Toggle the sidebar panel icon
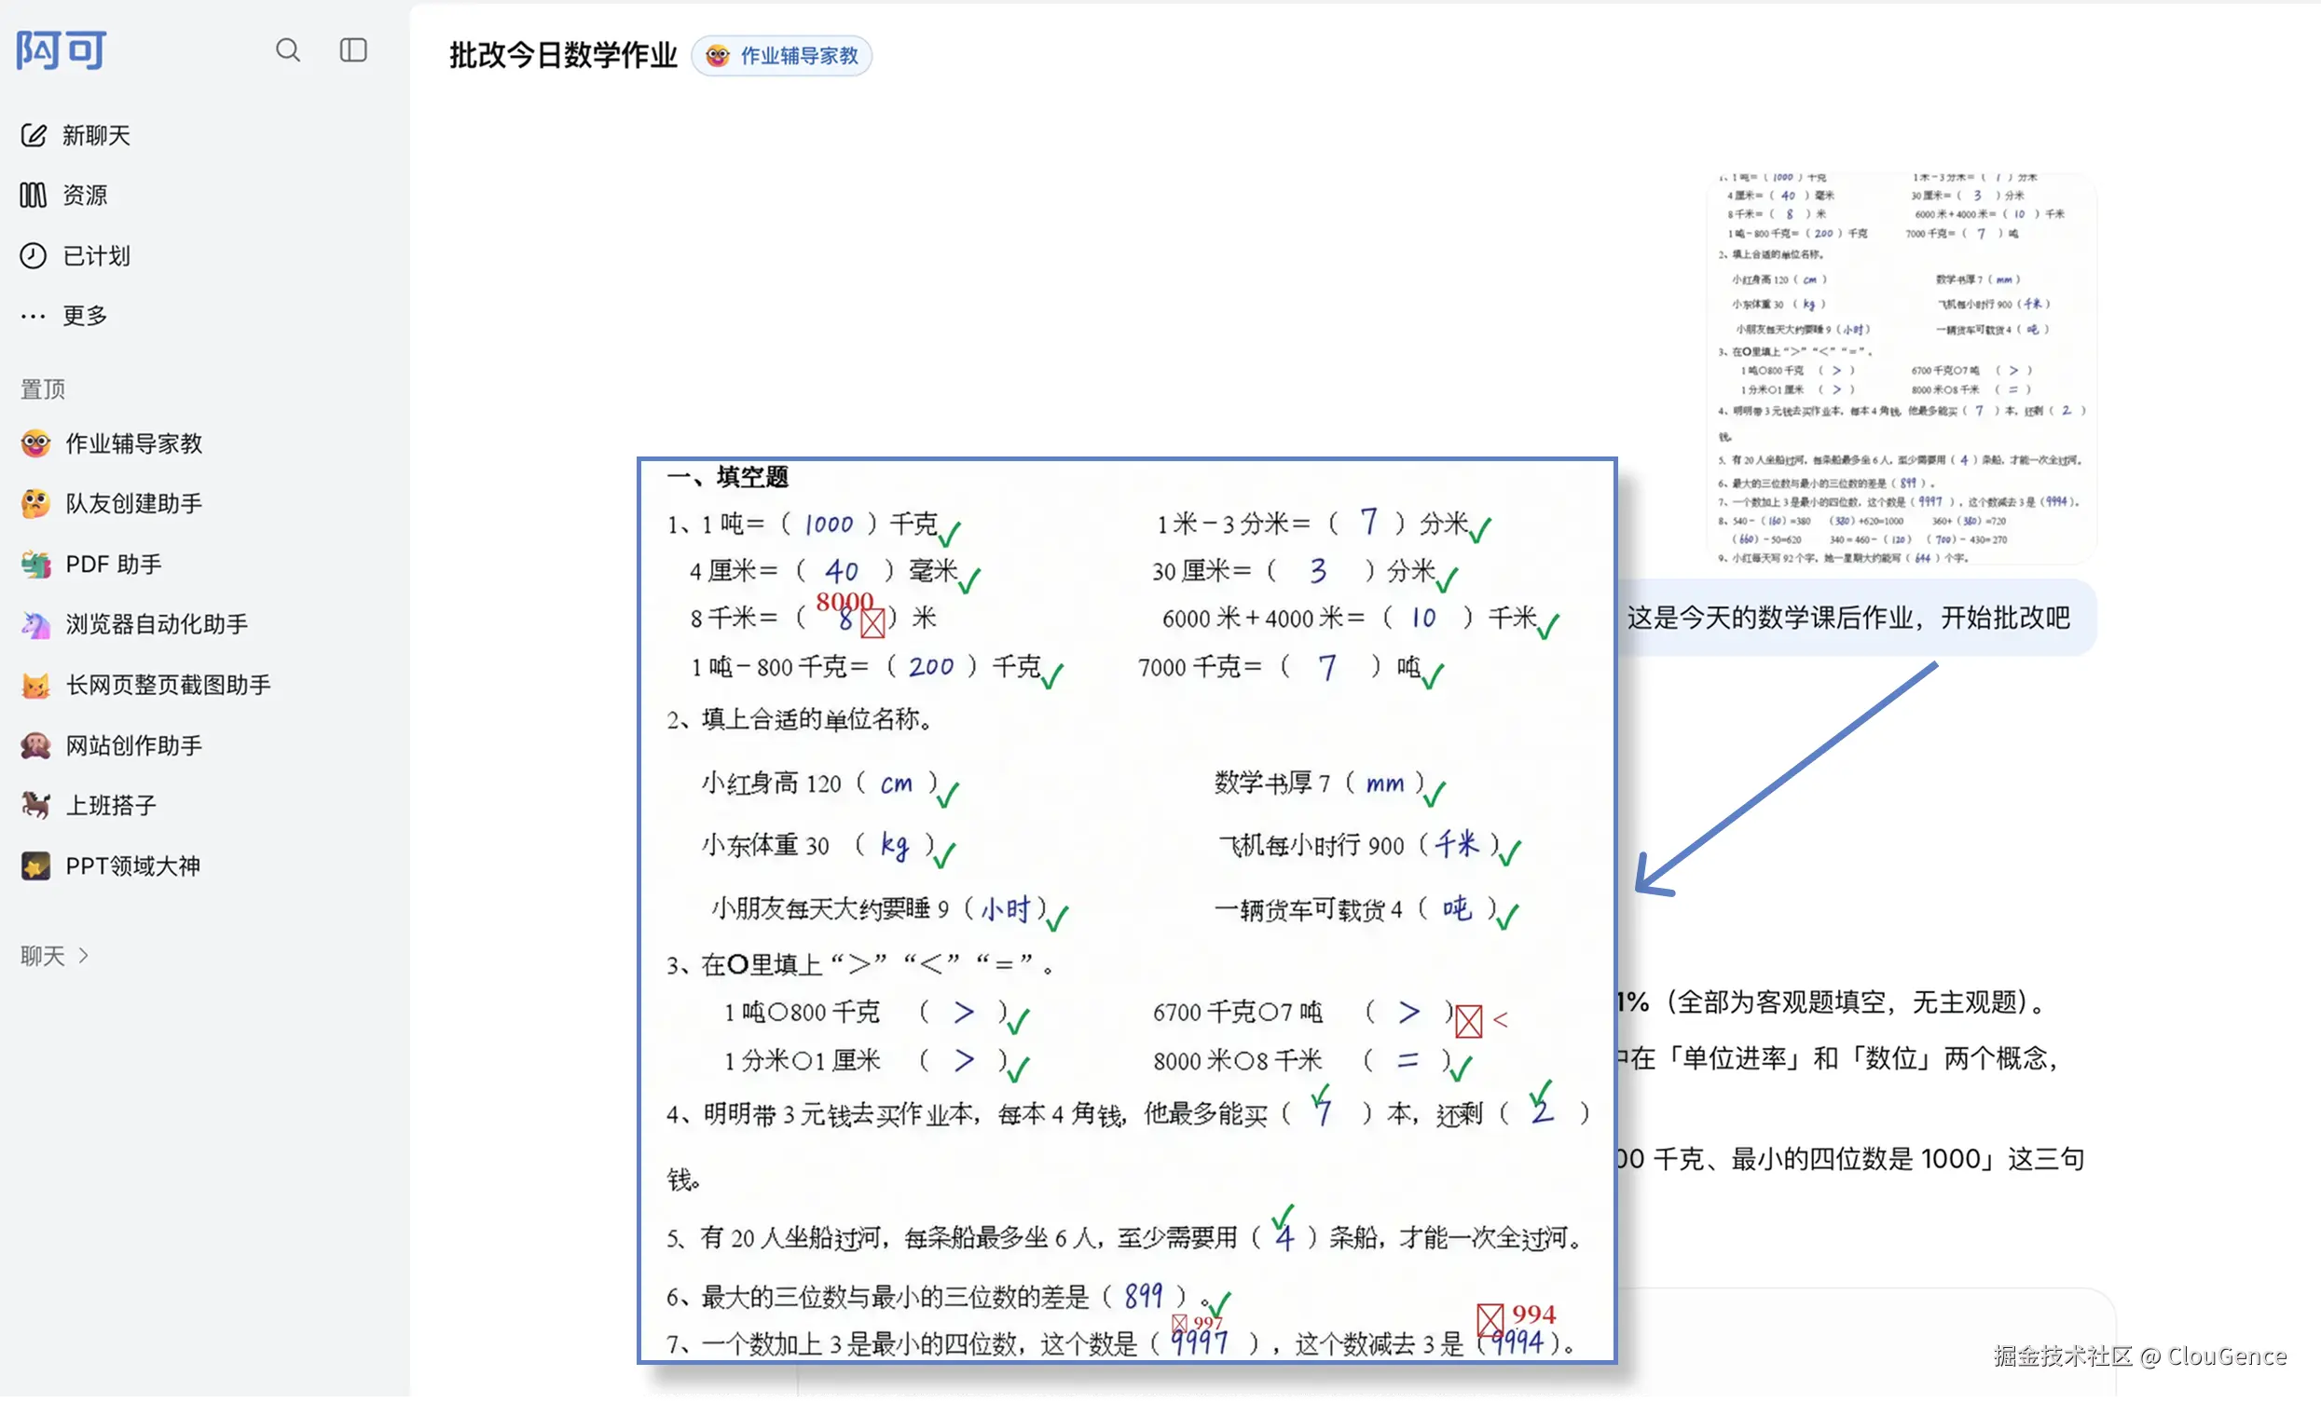This screenshot has width=2321, height=1403. 353,50
